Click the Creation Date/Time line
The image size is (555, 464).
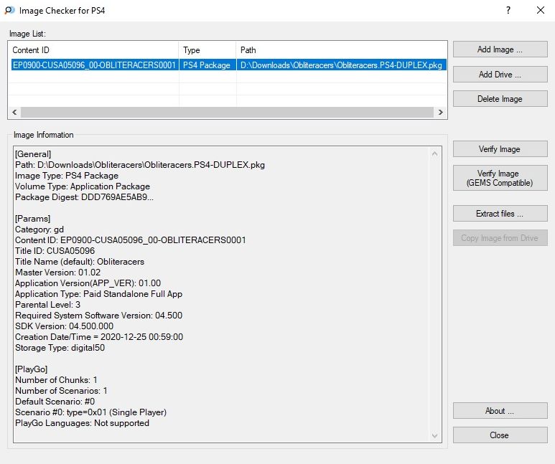[x=99, y=337]
